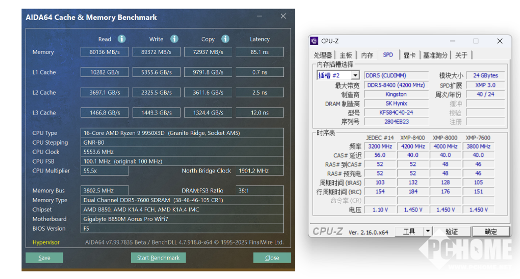Click the Hypervisor label
The image size is (520, 279).
[x=46, y=242]
